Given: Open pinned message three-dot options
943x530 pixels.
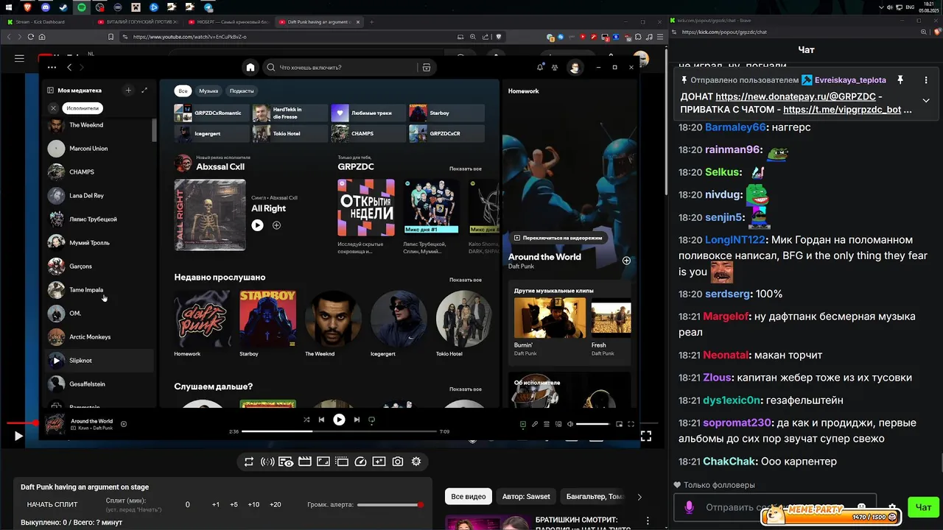Looking at the screenshot, I should click(x=926, y=80).
